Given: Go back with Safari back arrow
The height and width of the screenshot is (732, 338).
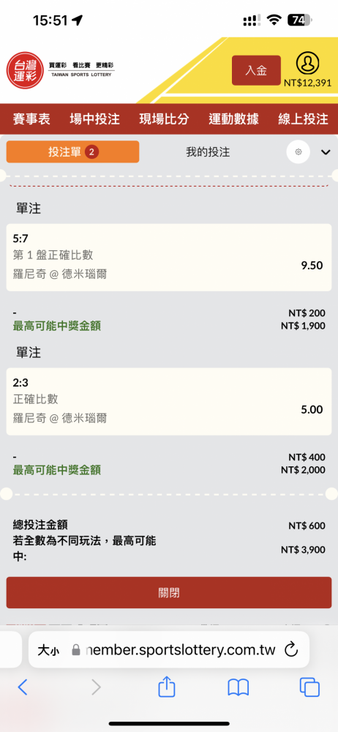Looking at the screenshot, I should [x=23, y=687].
